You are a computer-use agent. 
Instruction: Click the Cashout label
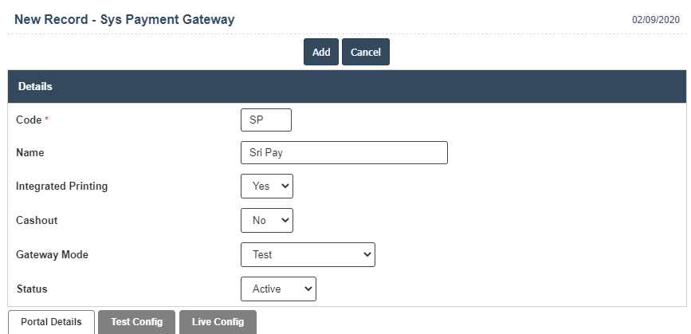pos(37,220)
